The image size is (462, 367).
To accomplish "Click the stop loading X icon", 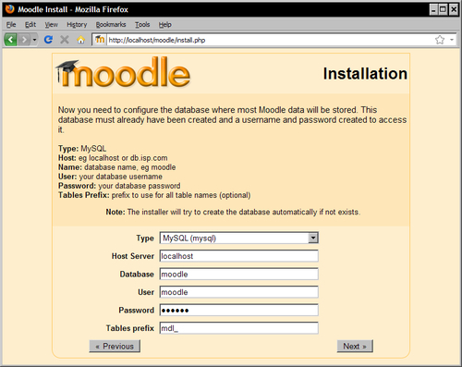I will pyautogui.click(x=65, y=40).
